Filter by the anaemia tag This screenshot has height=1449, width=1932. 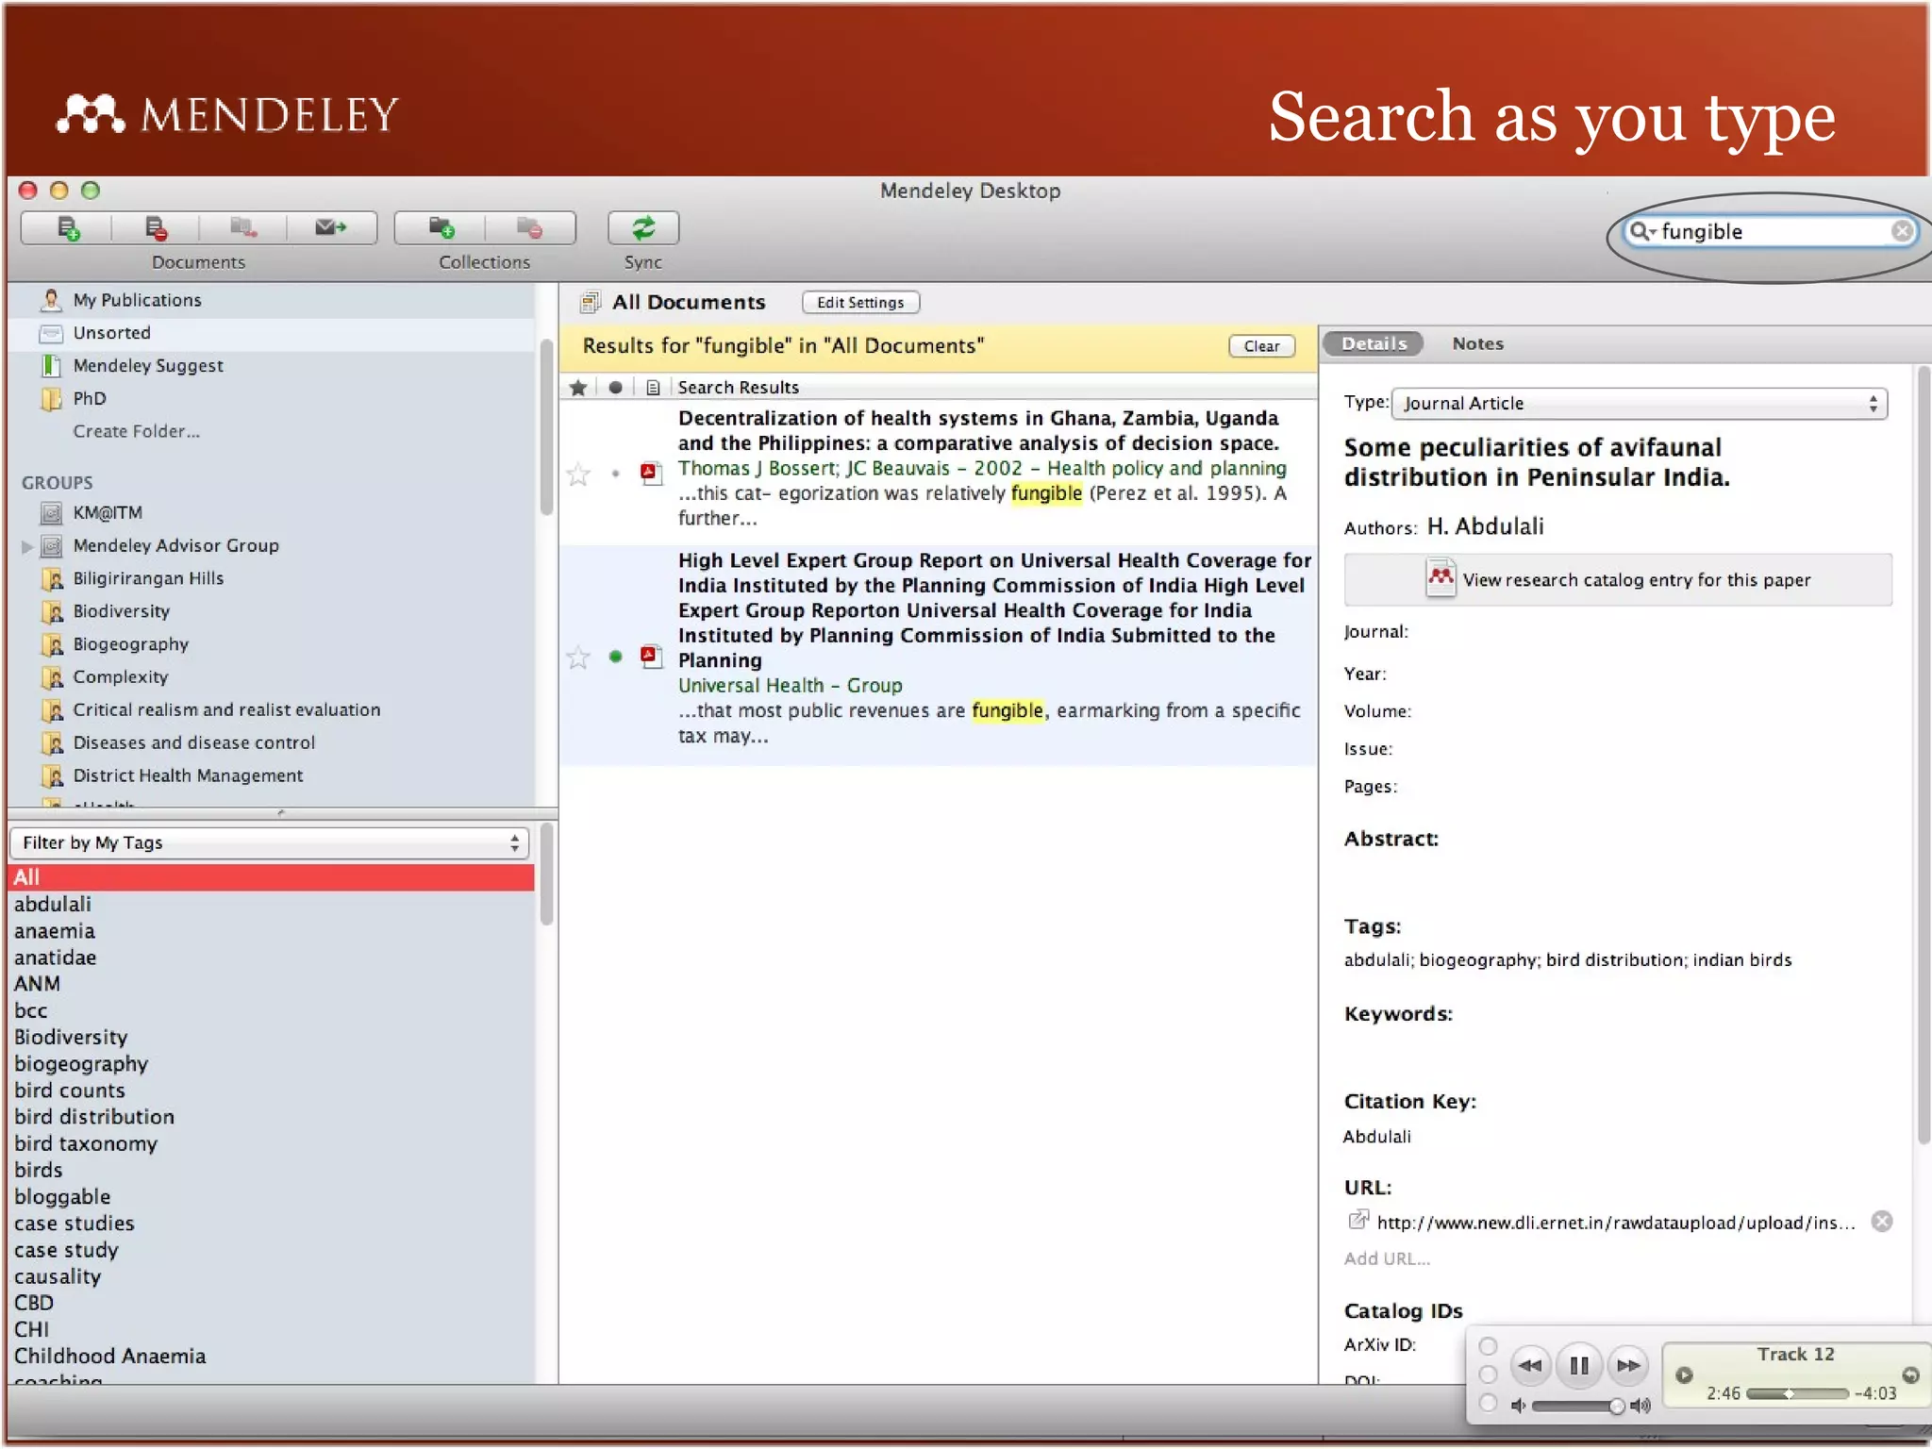click(55, 931)
